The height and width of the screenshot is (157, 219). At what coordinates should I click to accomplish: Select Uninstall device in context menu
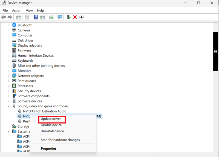point(52,131)
